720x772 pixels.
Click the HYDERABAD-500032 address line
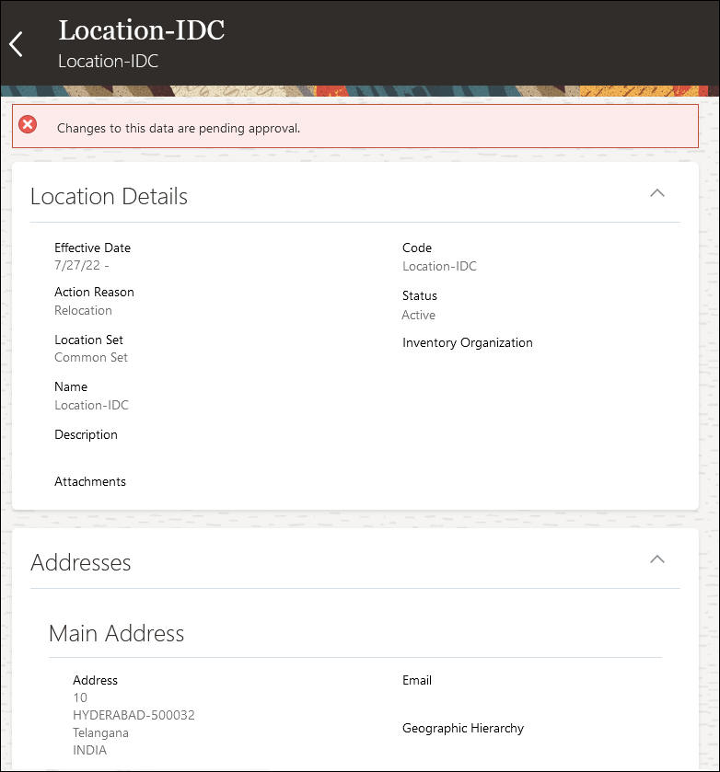coord(134,715)
